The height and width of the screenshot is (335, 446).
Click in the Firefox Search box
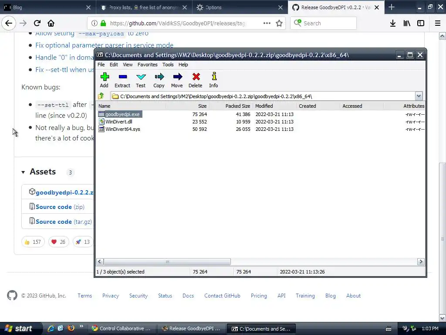(323, 23)
